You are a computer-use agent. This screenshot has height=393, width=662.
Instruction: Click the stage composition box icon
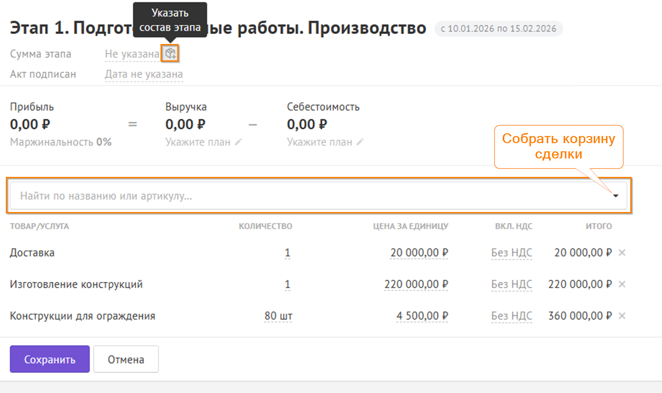(170, 53)
